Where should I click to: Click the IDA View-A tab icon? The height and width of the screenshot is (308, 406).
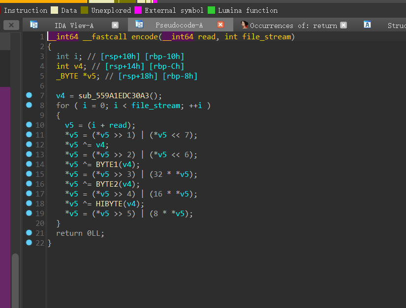pos(34,25)
